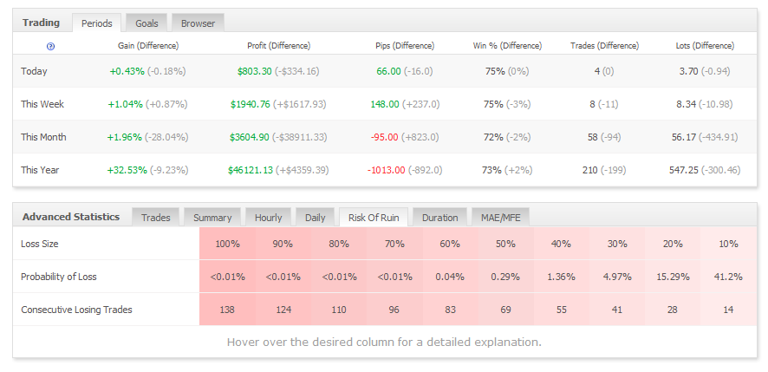This screenshot has height=372, width=768.
Task: Click the 41.2% probability of loss cell
Action: point(726,277)
